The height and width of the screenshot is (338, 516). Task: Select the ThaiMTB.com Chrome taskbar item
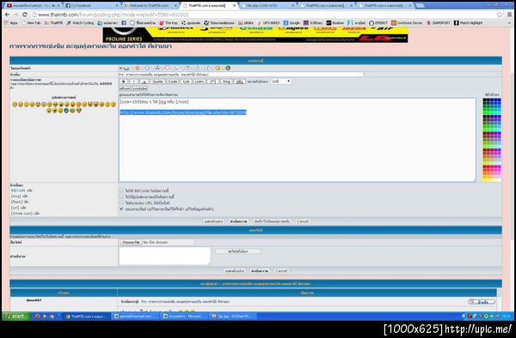pyautogui.click(x=86, y=317)
